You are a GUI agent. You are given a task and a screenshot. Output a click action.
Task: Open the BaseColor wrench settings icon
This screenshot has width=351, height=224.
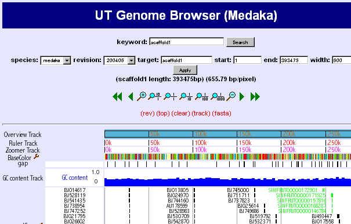(37, 157)
